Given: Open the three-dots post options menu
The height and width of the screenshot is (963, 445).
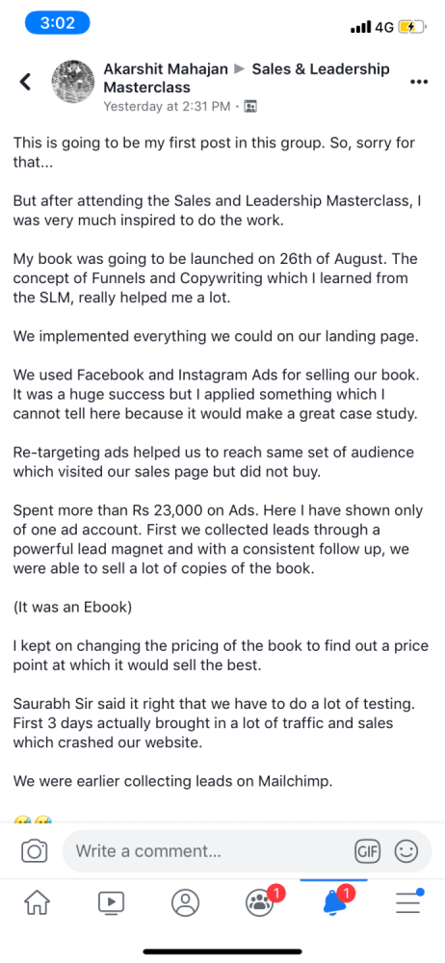Looking at the screenshot, I should pos(419,82).
